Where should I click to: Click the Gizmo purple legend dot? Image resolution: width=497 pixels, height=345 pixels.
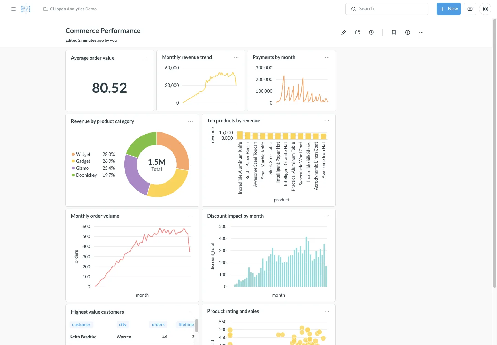(73, 168)
